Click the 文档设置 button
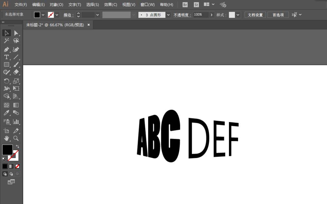 (x=255, y=15)
